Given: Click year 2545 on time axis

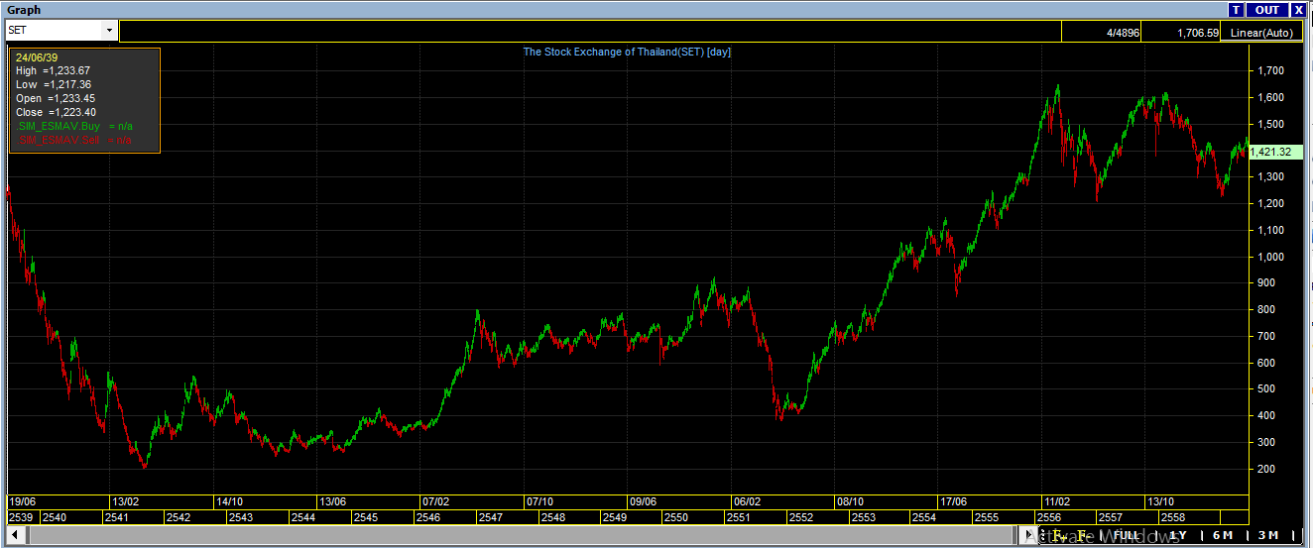Looking at the screenshot, I should coord(365,517).
